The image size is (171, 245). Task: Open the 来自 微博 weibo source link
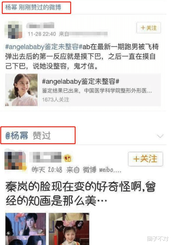coord(94,170)
